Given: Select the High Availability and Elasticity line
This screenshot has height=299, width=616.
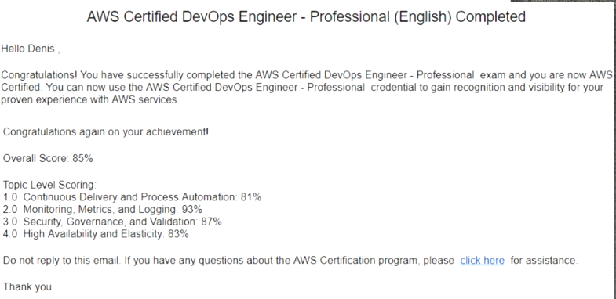Looking at the screenshot, I should point(96,234).
